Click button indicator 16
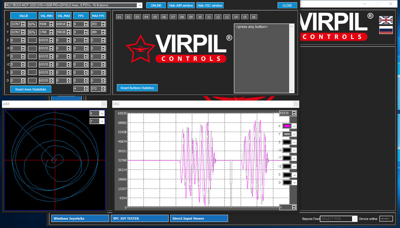Viewport: 400px width, 228px height. point(254,17)
